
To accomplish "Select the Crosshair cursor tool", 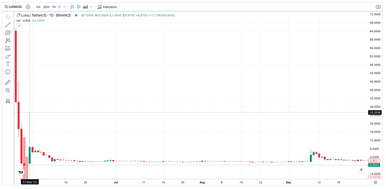I will (x=8, y=17).
